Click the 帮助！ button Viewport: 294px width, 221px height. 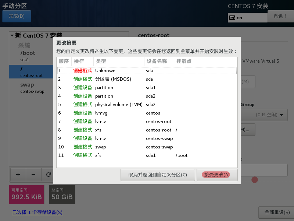(x=280, y=16)
